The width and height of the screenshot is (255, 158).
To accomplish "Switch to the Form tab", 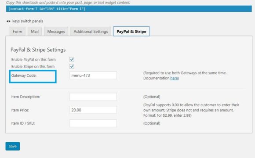I will pos(18,31).
